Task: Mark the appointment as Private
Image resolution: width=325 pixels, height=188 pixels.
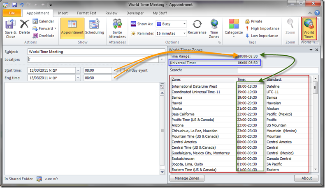Action: click(x=254, y=21)
